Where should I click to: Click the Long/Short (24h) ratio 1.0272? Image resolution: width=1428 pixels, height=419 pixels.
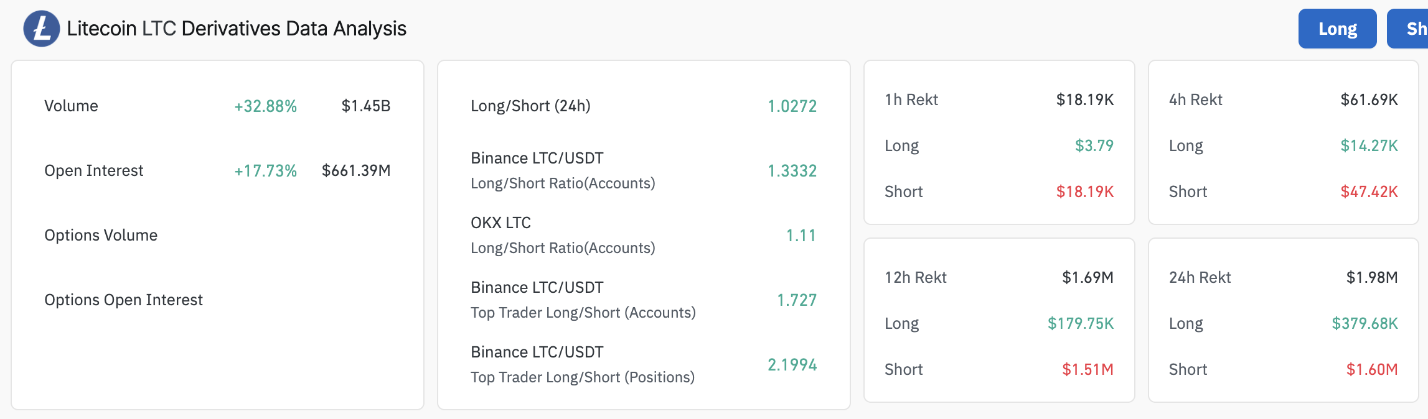point(792,106)
